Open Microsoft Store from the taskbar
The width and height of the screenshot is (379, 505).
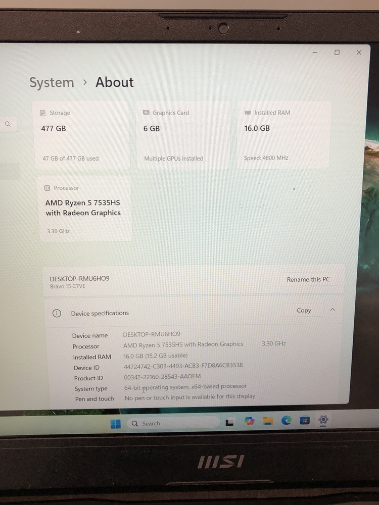coord(305,420)
